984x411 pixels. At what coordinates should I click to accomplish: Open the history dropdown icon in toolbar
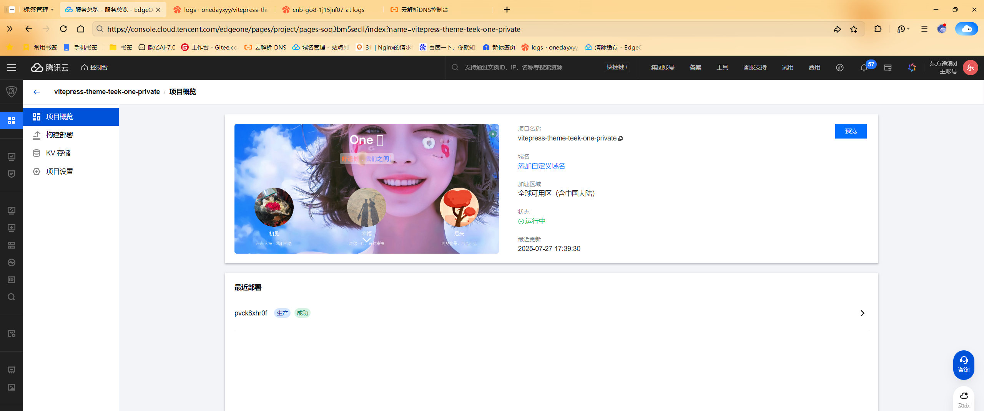[x=903, y=29]
